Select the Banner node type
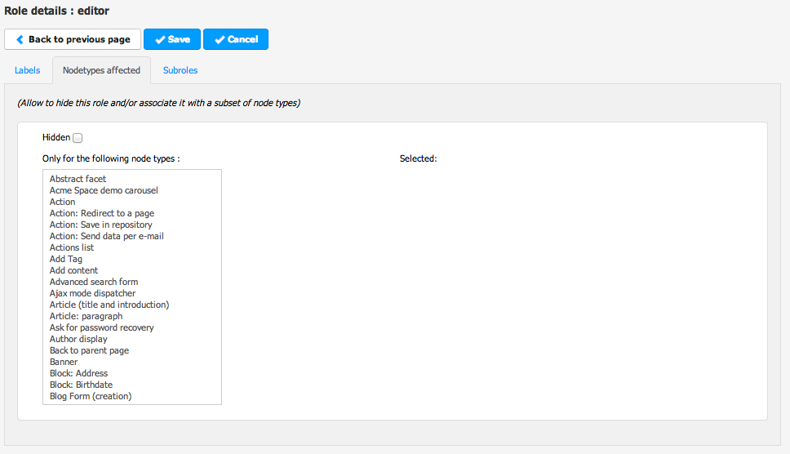 [x=64, y=362]
